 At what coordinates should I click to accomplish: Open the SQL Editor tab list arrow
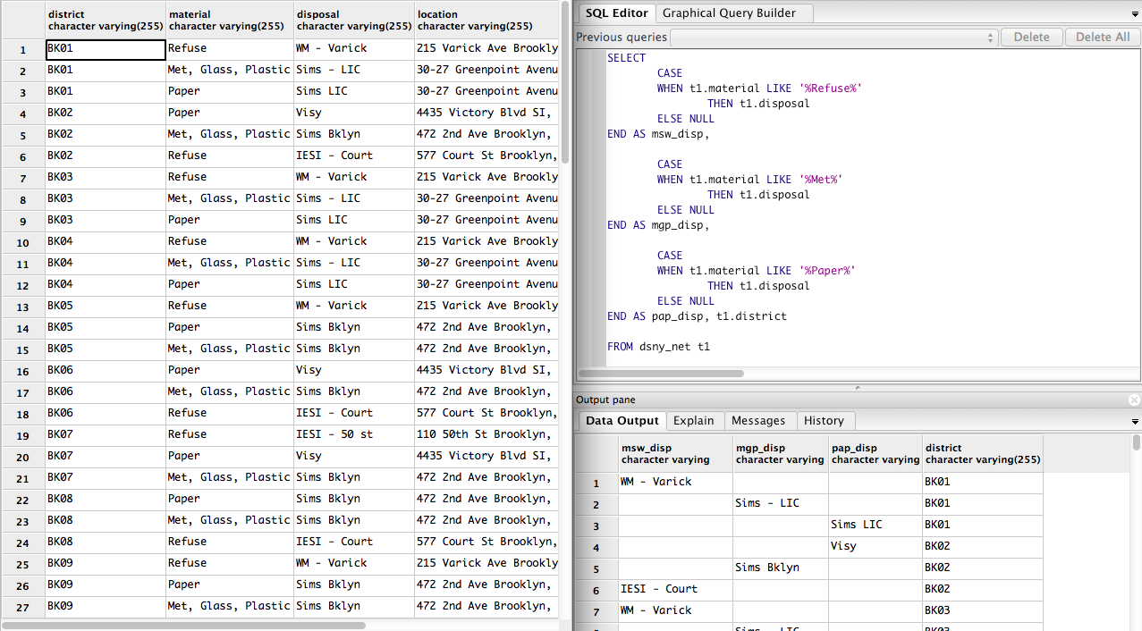[x=1134, y=13]
